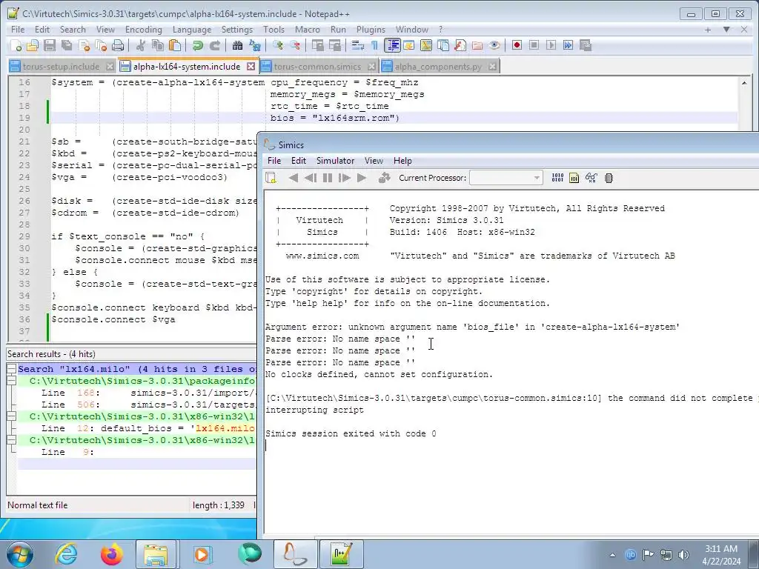This screenshot has height=569, width=759.
Task: Switch to alpha_components.py tab
Action: [438, 66]
